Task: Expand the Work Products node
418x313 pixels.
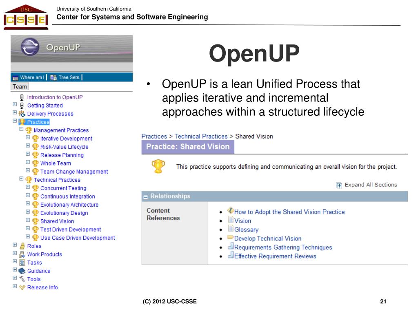Action: 15,253
